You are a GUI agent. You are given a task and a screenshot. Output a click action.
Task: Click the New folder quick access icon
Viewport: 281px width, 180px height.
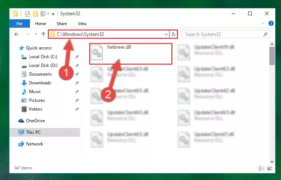[x=35, y=14]
